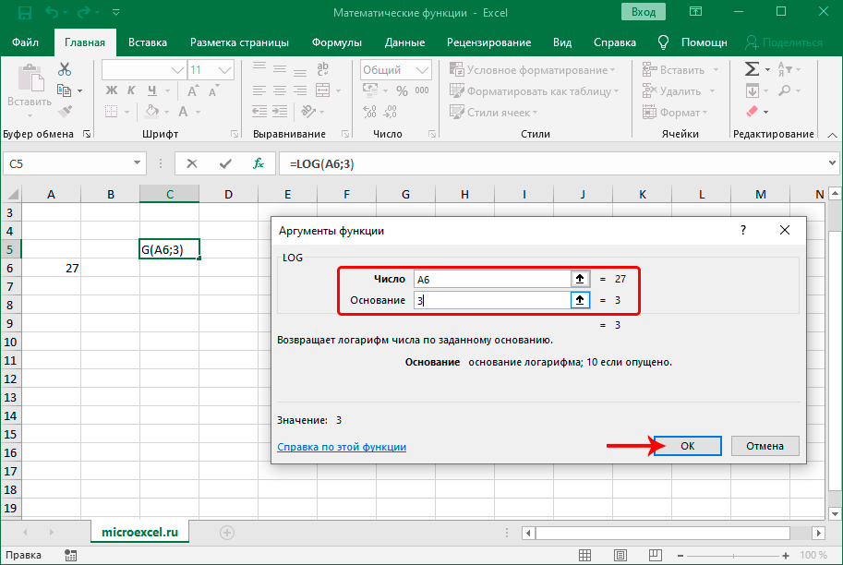
Task: Click the collapse button in the Основание field
Action: (581, 300)
